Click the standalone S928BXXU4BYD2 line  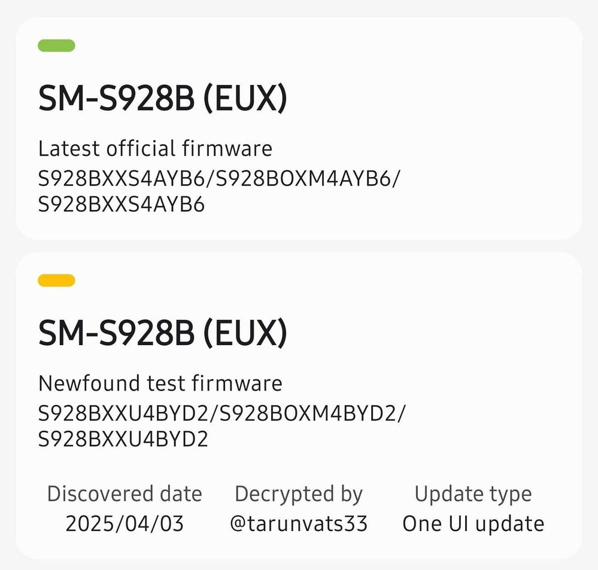tap(123, 439)
